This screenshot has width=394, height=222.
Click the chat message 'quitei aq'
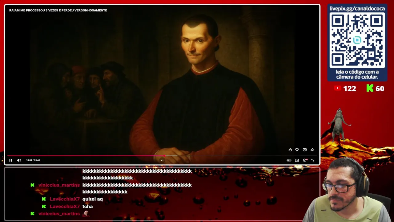(x=93, y=199)
